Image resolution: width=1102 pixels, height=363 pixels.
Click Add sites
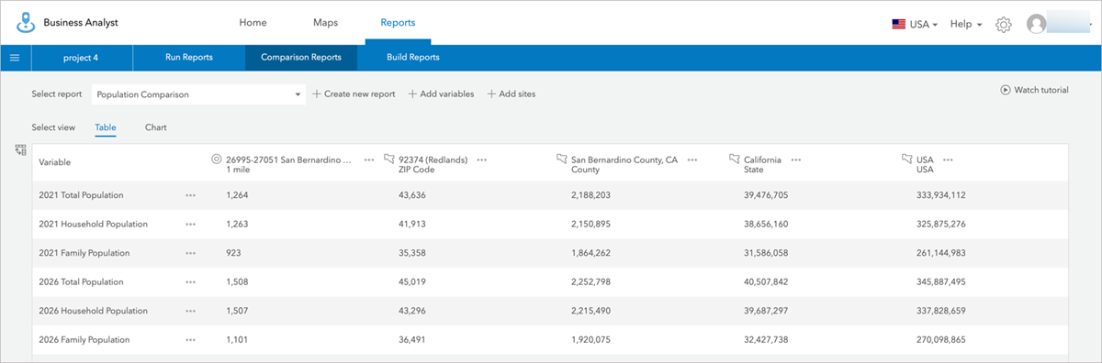[512, 94]
